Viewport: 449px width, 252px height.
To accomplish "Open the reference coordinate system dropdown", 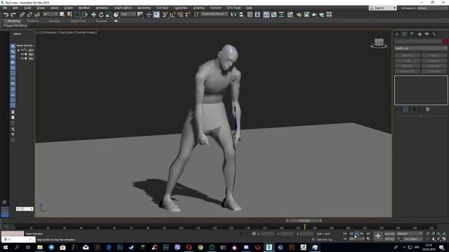I will 128,14.
